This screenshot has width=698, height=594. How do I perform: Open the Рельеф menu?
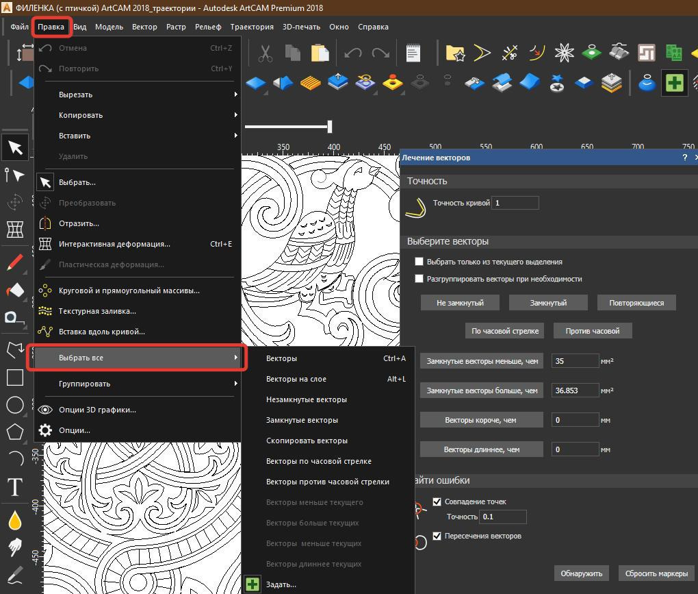(x=208, y=27)
